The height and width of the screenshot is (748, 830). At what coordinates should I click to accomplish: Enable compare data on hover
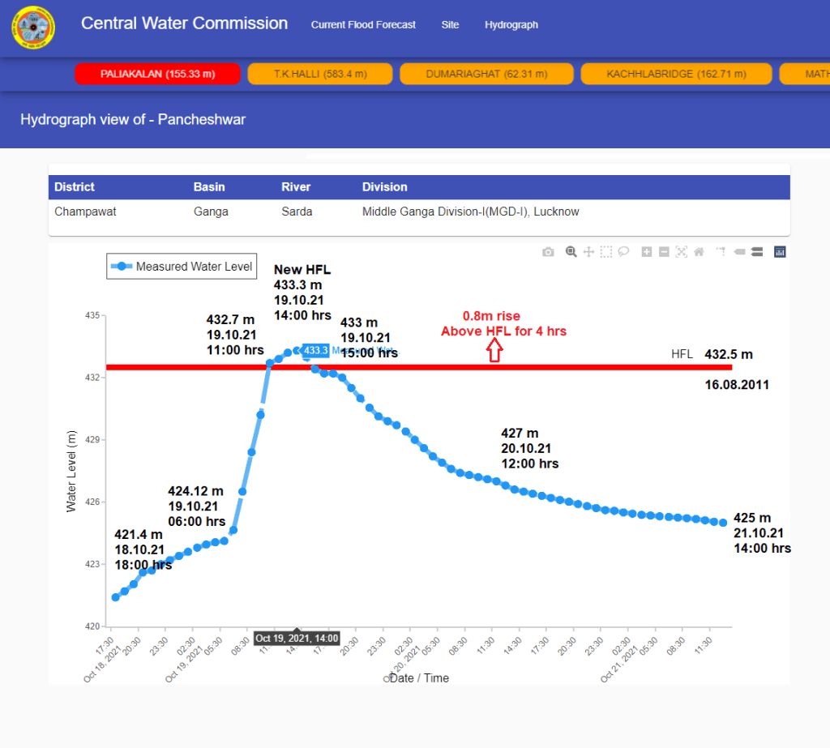756,252
